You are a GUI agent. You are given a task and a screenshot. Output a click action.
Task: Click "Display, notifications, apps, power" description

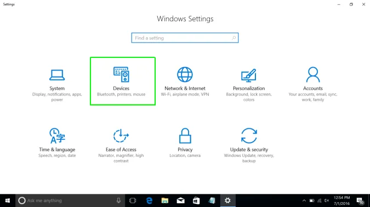(x=57, y=97)
